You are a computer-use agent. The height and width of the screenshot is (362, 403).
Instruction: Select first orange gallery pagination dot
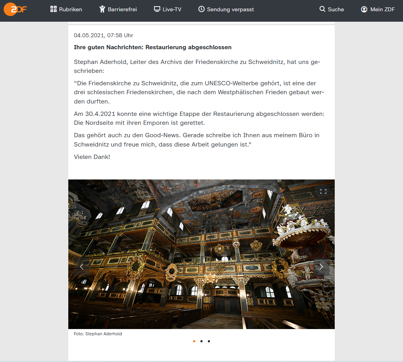194,341
